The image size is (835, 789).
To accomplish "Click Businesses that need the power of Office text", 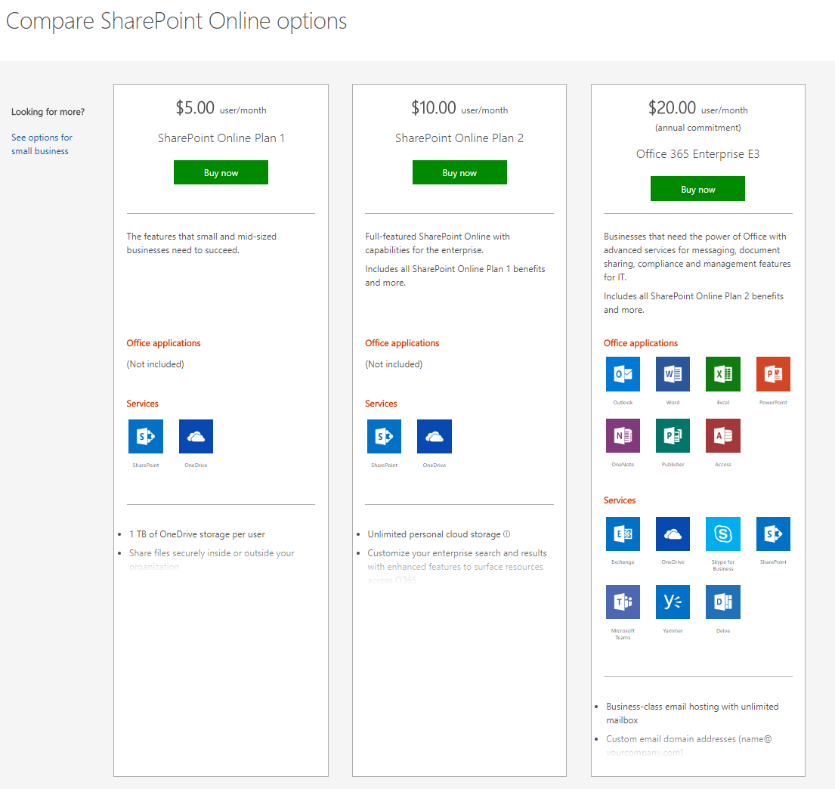I will coord(697,257).
